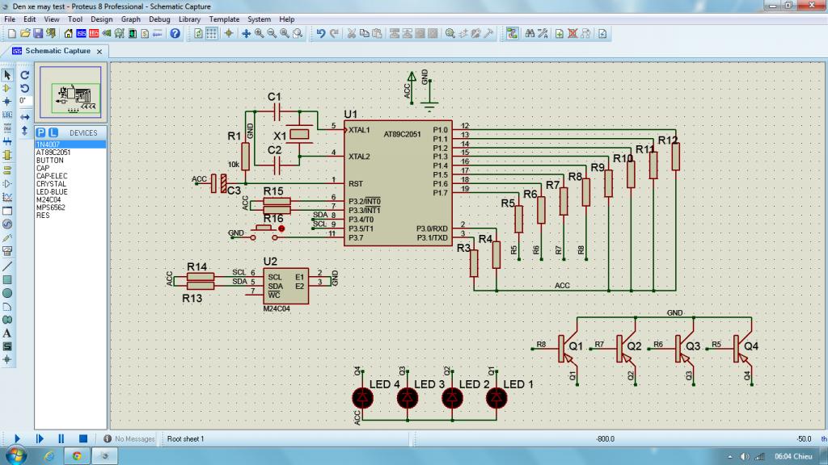Open the Debug menu

pyautogui.click(x=159, y=19)
